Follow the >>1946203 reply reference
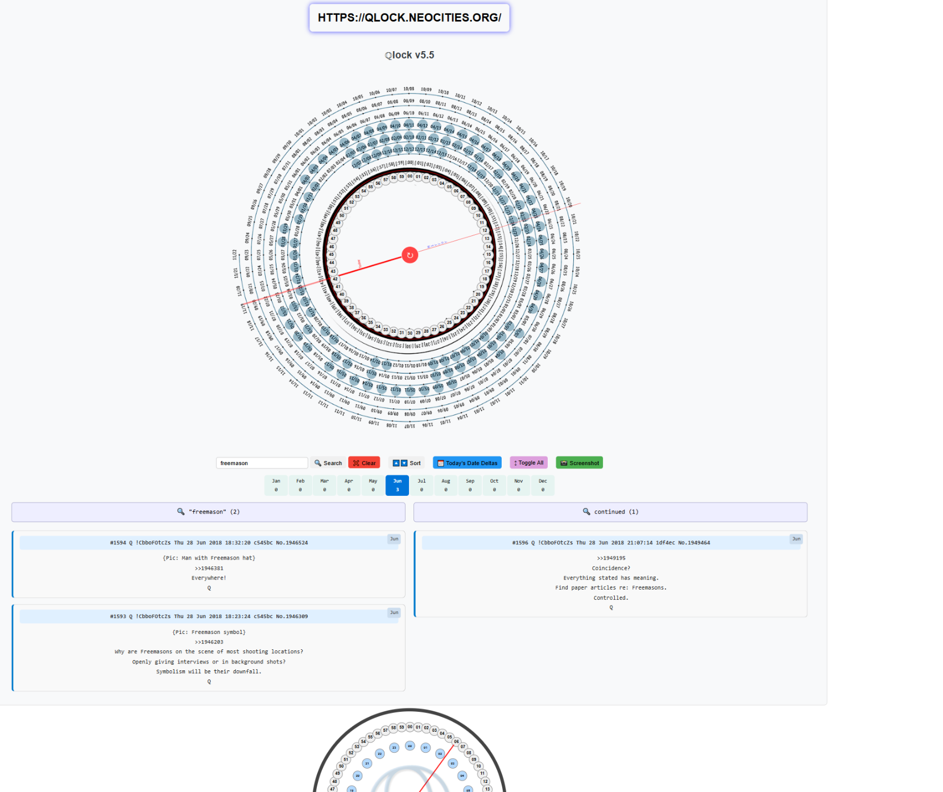Viewport: 943px width, 792px height. 209,642
